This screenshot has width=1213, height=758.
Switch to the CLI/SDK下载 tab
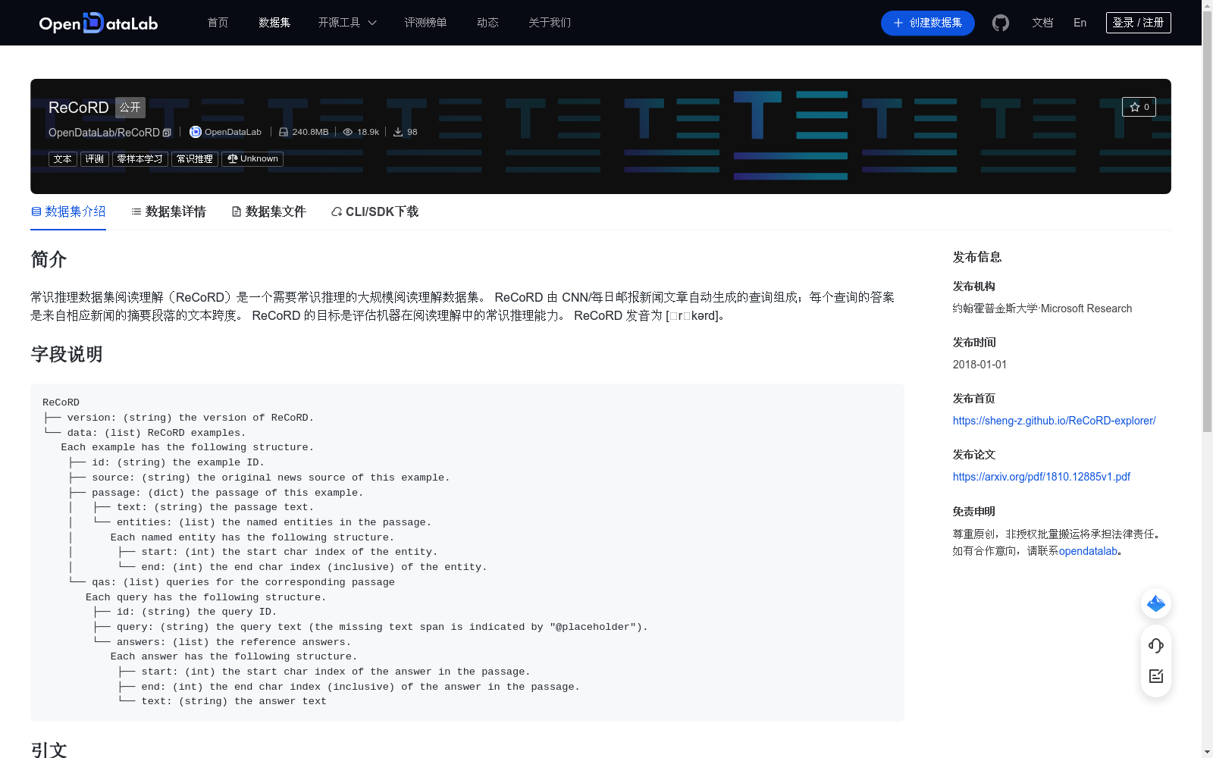[375, 211]
